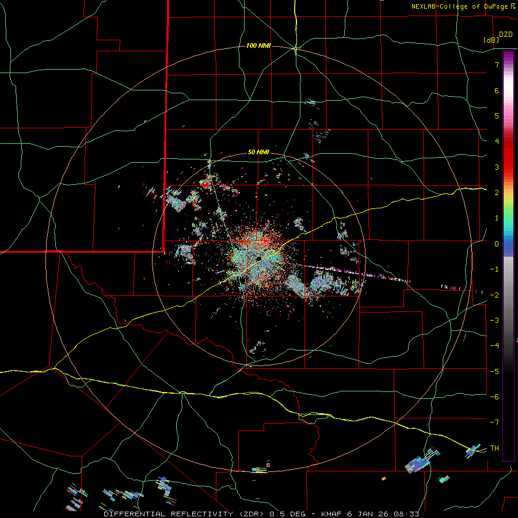The image size is (518, 518).
Task: Click value -3 on the color scale
Action: point(494,321)
